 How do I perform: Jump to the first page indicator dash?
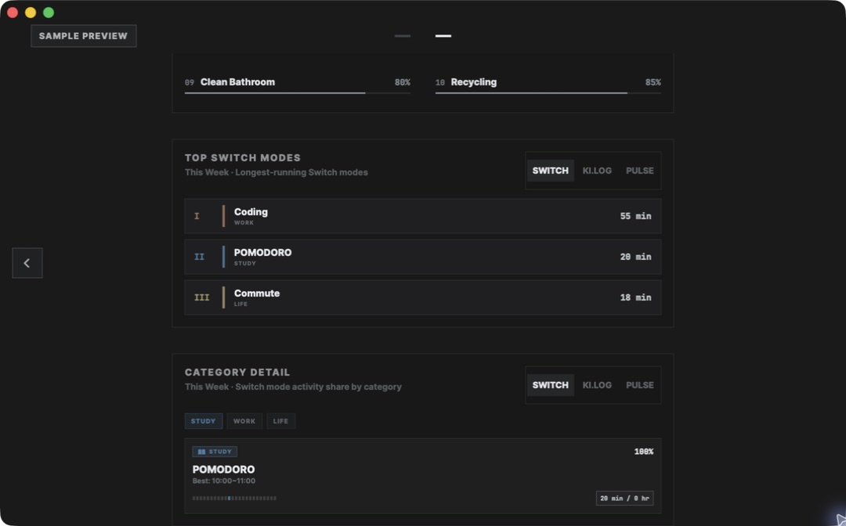403,36
